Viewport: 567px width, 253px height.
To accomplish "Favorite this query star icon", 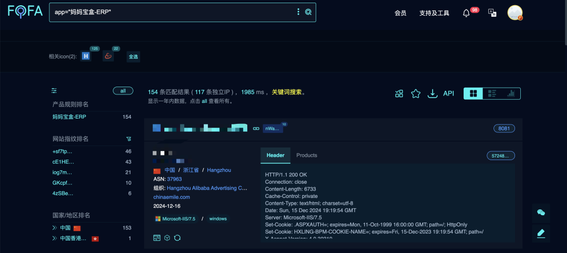I will (415, 93).
